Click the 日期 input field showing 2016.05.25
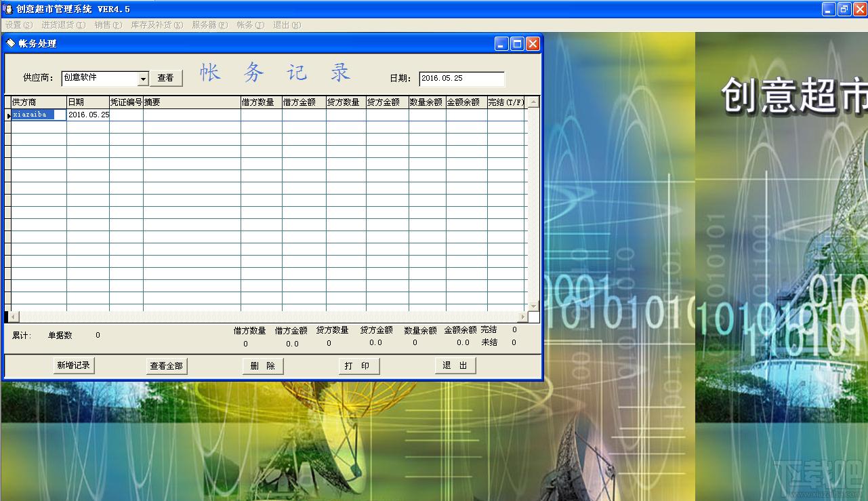868x501 pixels. click(x=461, y=79)
